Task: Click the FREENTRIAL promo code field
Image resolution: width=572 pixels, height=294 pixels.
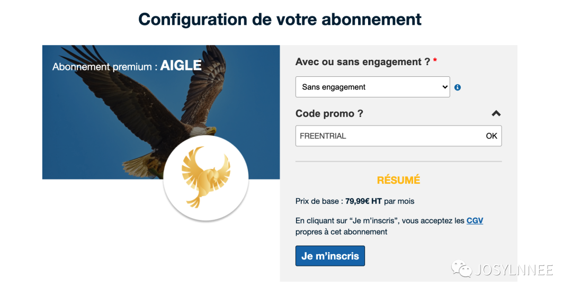Action: tap(389, 136)
